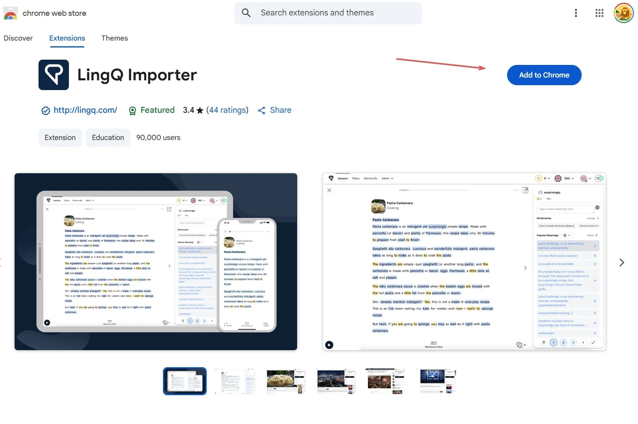Switch to the Themes tab
This screenshot has height=424, width=638.
tap(114, 38)
